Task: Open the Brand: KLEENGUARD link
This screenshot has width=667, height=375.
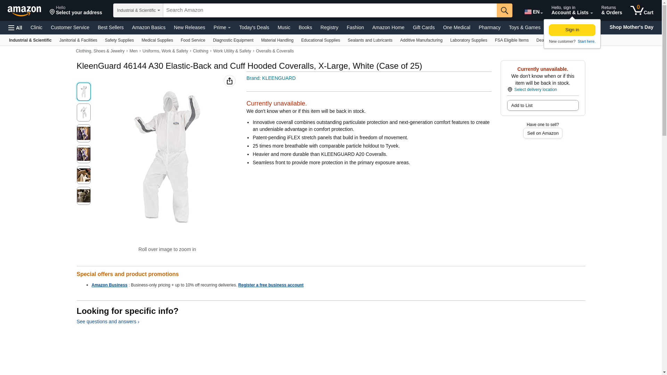Action: (x=271, y=78)
